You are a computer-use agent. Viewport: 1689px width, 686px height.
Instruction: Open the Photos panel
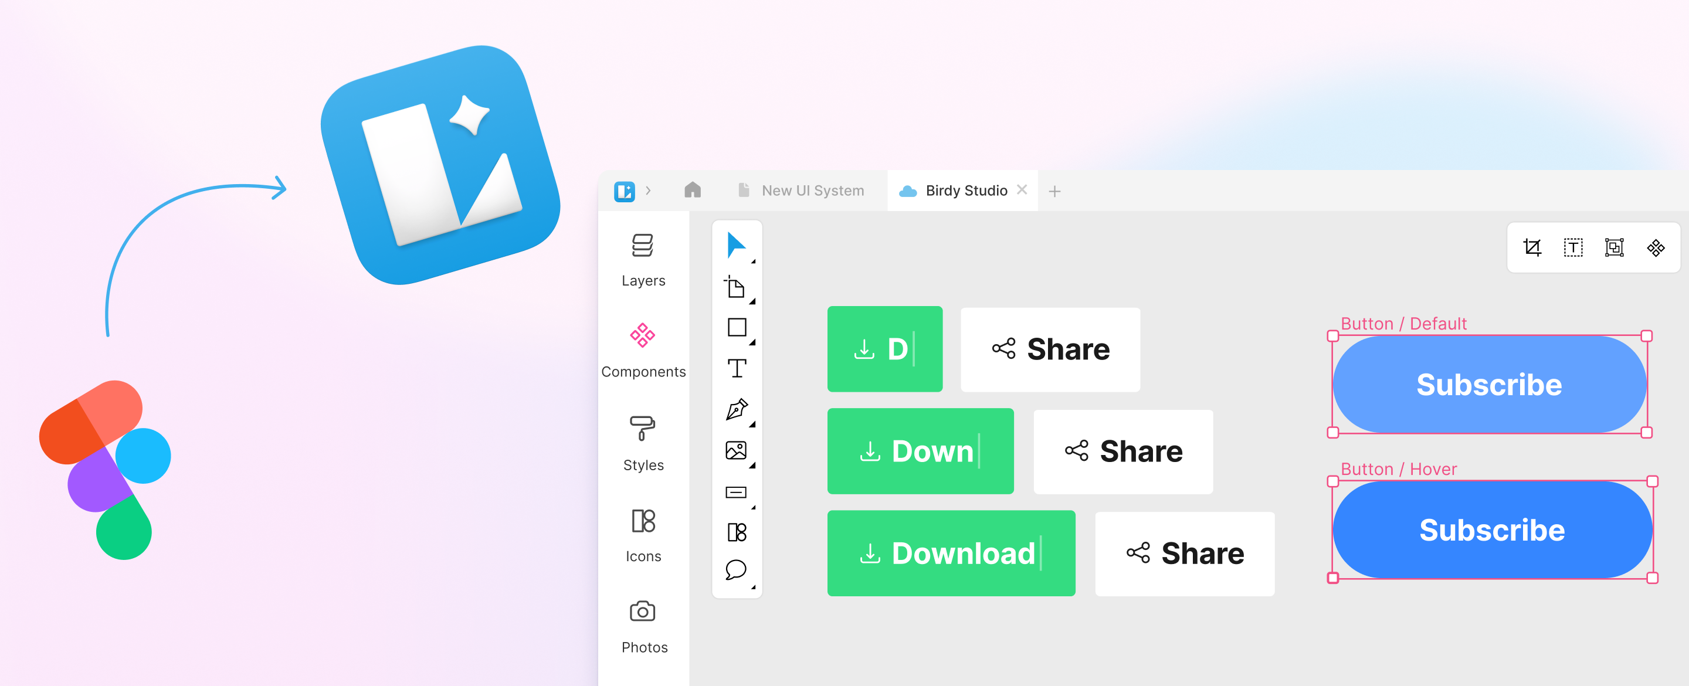point(643,626)
